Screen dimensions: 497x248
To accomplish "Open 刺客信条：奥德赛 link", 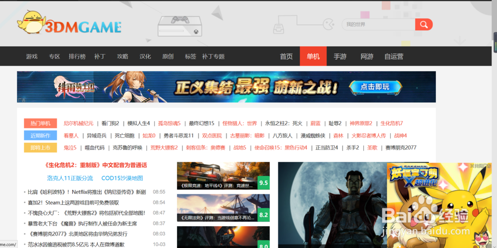I will [205, 148].
